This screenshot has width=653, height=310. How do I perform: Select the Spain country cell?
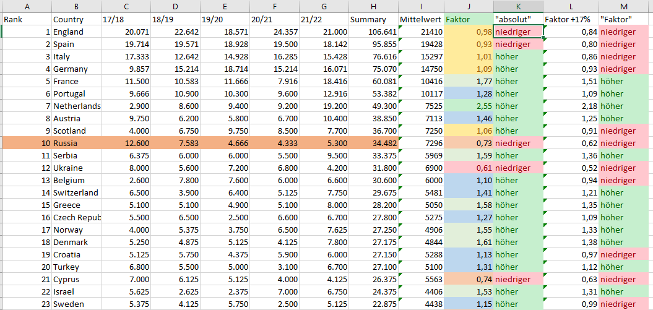pos(77,44)
